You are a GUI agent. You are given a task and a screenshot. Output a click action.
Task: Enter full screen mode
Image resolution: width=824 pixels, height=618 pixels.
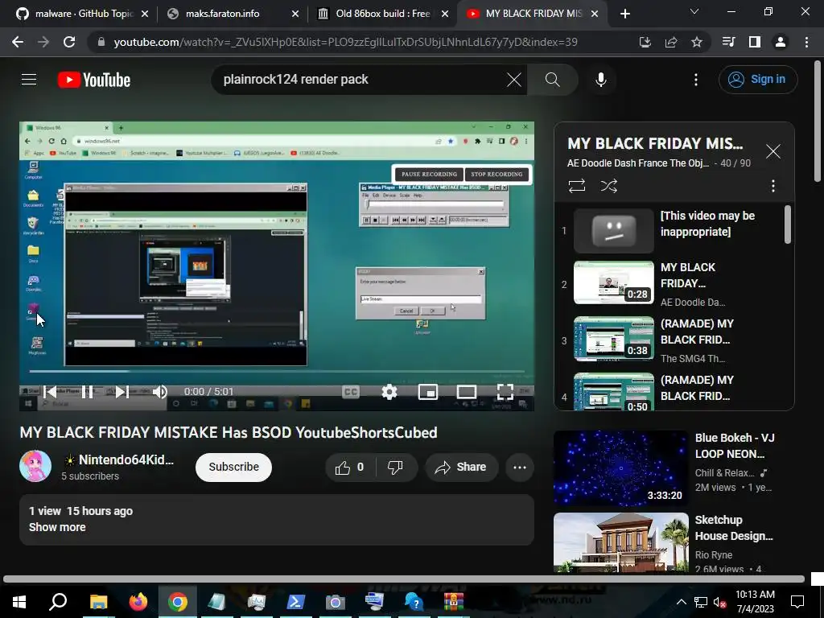tap(505, 392)
